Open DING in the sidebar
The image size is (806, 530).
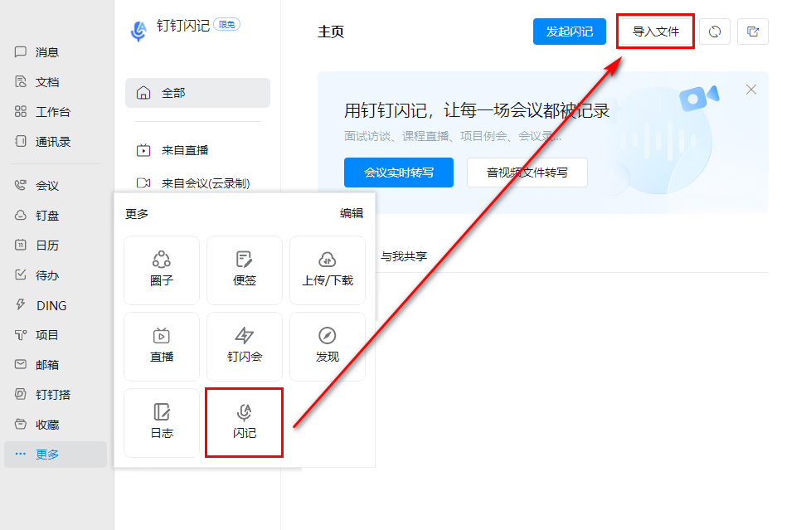(x=41, y=305)
